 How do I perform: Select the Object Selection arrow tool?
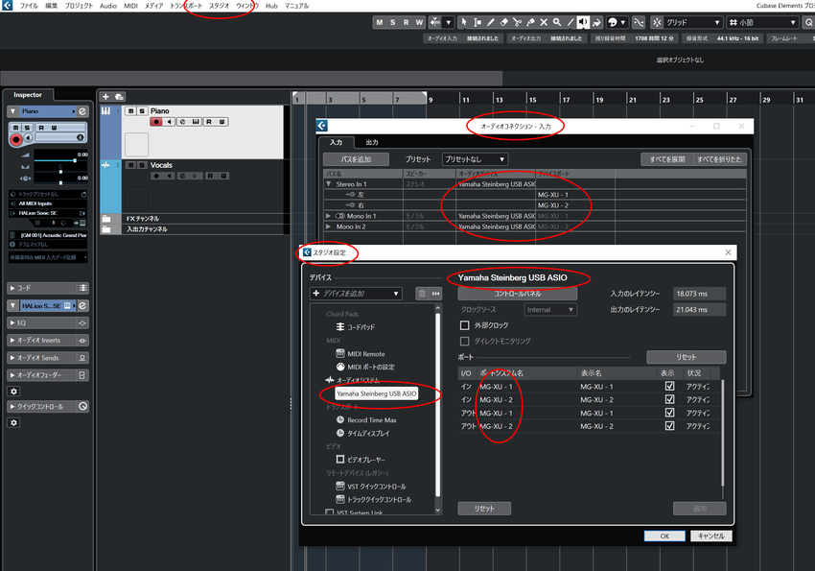coord(464,22)
